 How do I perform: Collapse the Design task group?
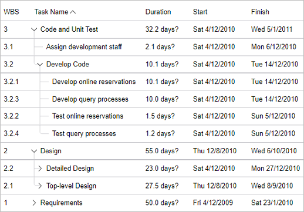point(34,151)
